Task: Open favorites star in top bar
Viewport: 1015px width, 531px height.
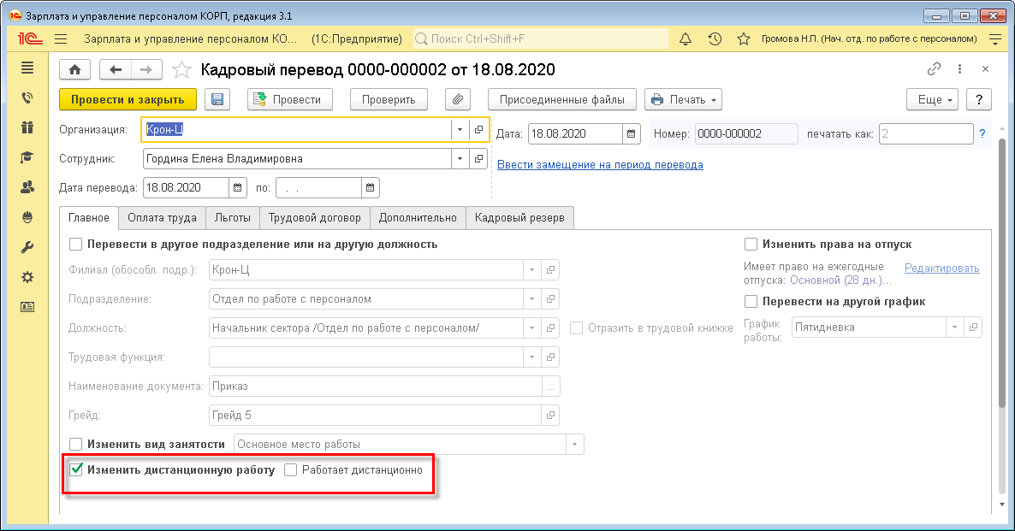Action: (743, 38)
